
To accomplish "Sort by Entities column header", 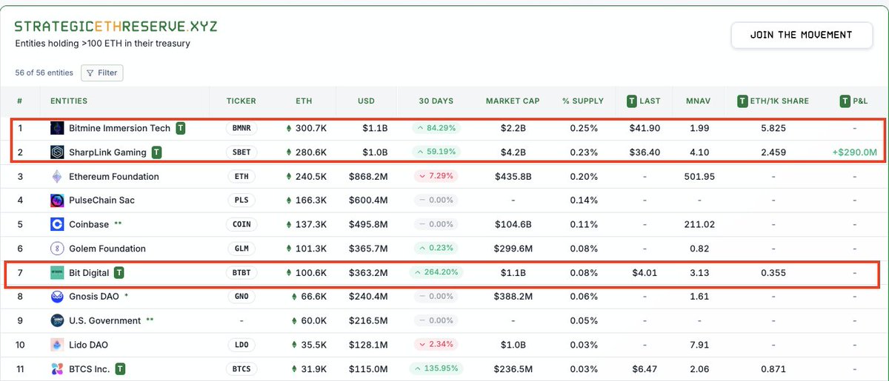I will [69, 101].
